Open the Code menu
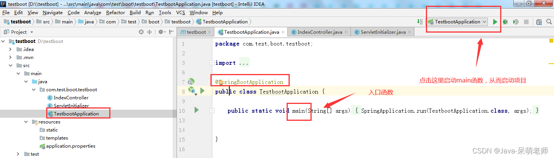Image resolution: width=554 pixels, height=158 pixels. [73, 12]
